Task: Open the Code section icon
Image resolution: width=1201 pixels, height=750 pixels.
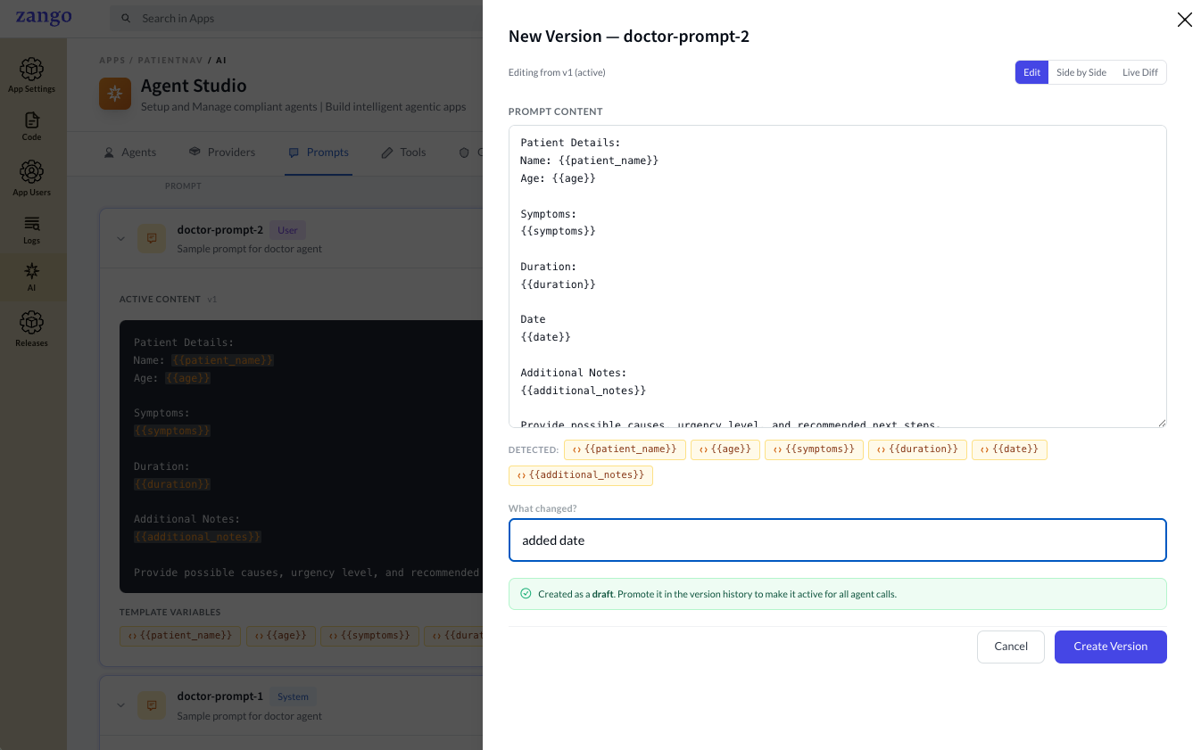Action: click(32, 120)
